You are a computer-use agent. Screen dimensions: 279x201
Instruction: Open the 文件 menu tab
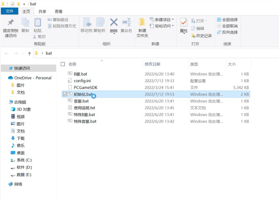point(10,11)
